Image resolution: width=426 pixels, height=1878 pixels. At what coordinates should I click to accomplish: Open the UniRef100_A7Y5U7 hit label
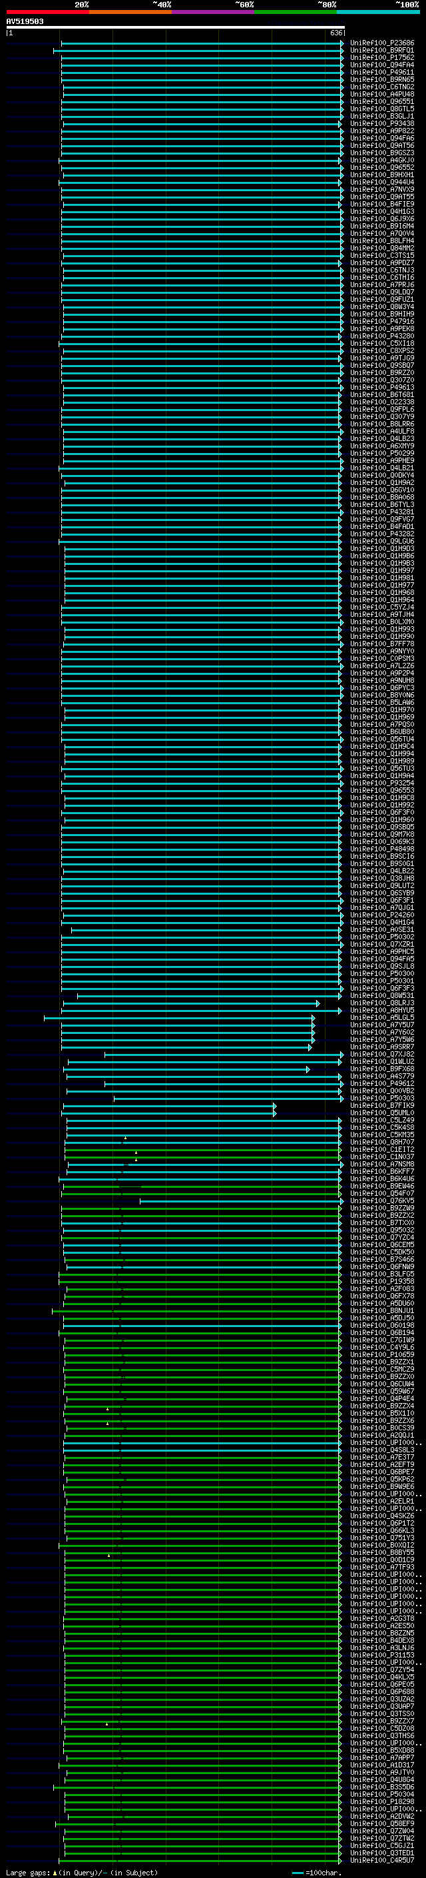[381, 1025]
